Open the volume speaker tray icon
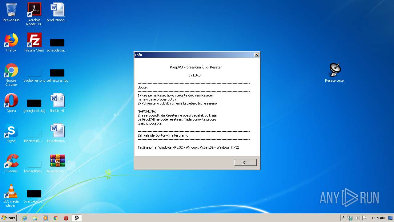 [357, 218]
